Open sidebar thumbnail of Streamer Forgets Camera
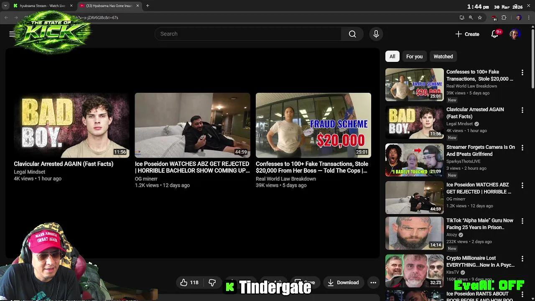 click(414, 160)
